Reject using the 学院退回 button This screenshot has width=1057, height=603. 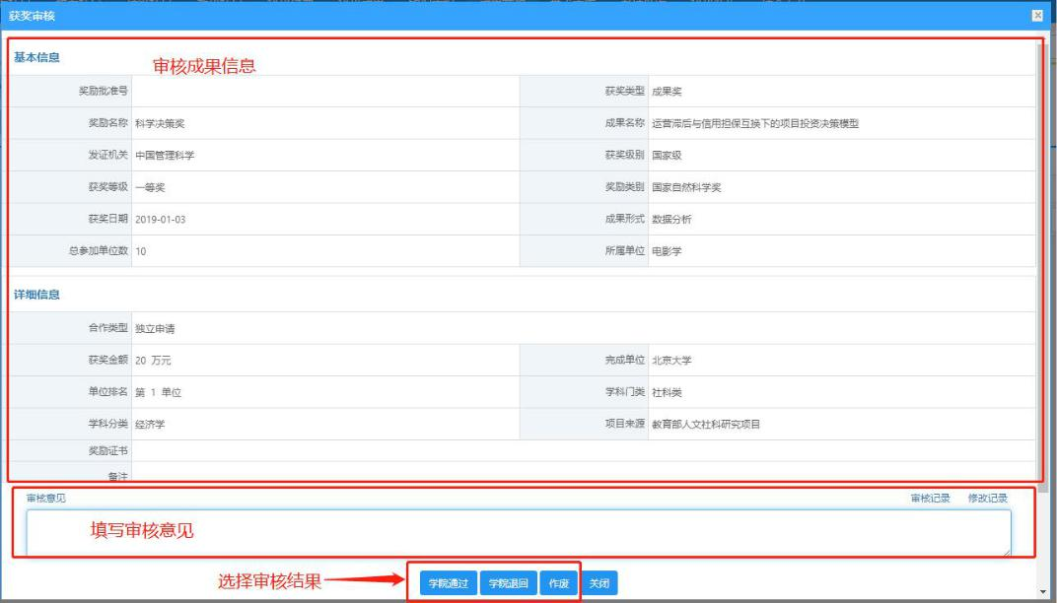(x=508, y=583)
